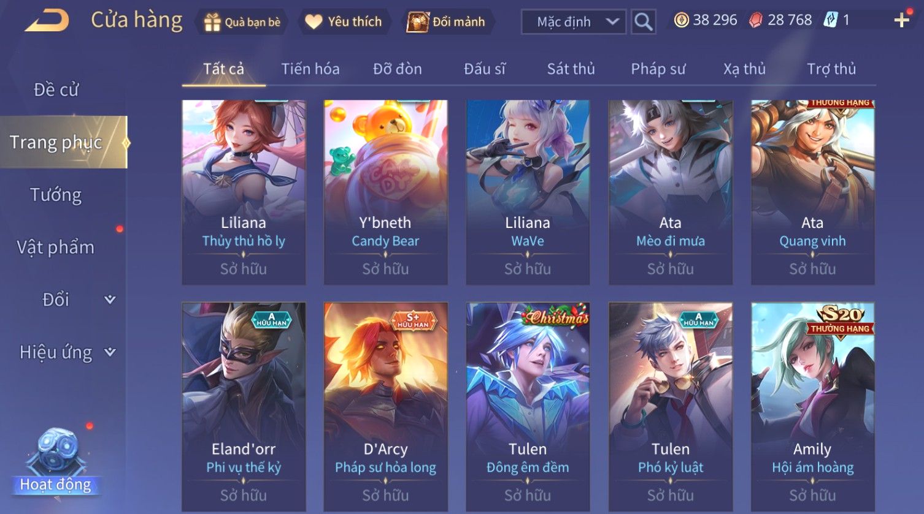Image resolution: width=924 pixels, height=514 pixels.
Task: Select the Sát thủ filter tab
Action: coord(571,69)
